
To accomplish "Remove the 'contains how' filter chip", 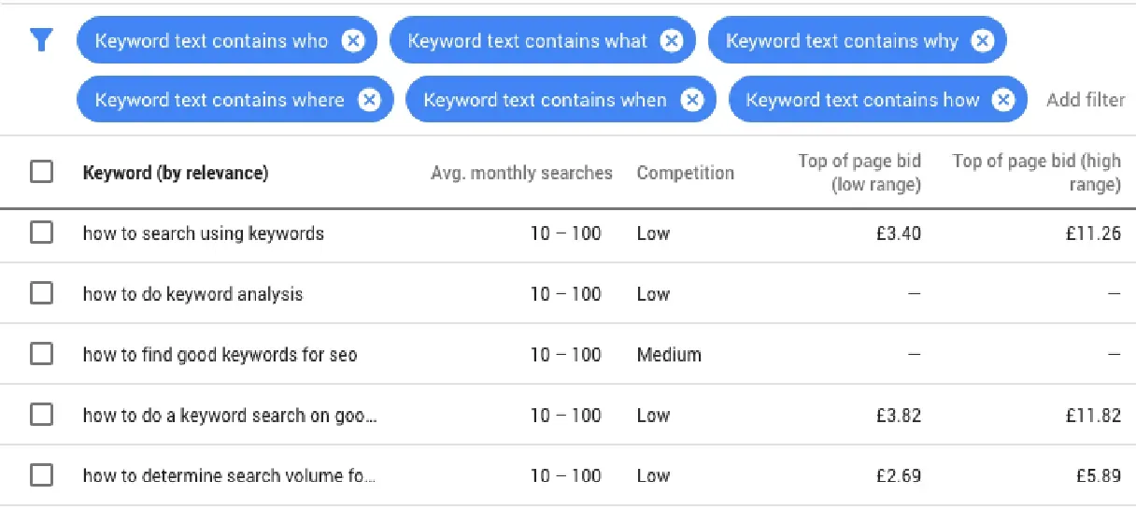I will [1002, 100].
